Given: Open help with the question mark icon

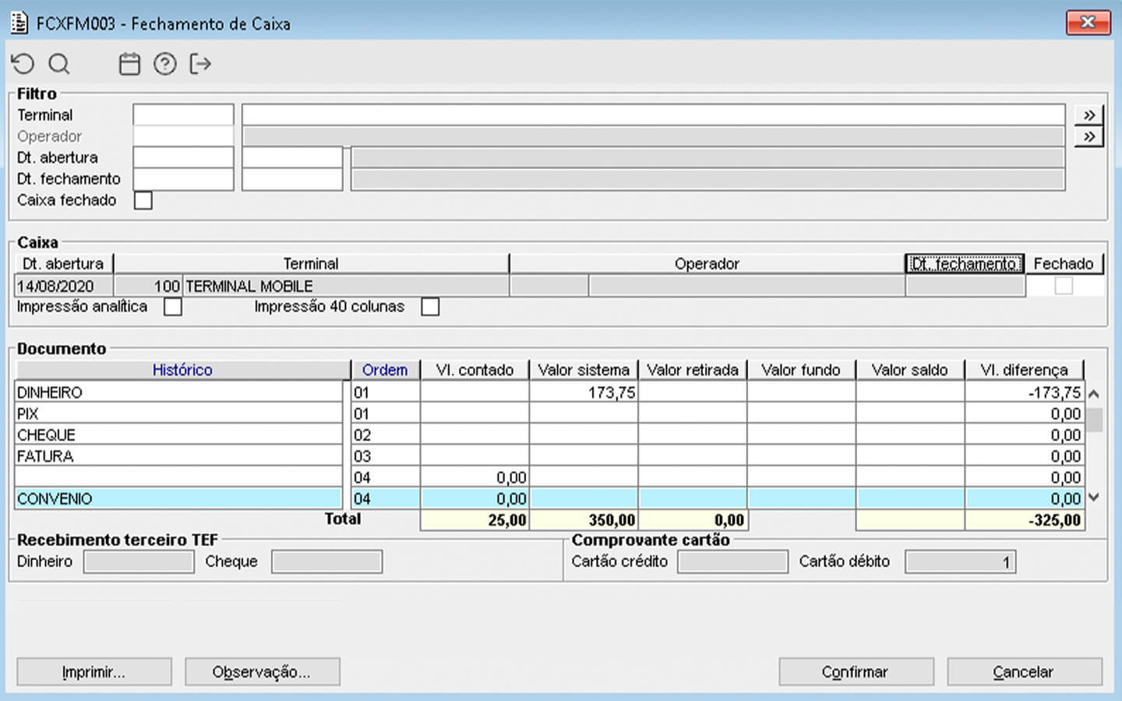Looking at the screenshot, I should (164, 64).
